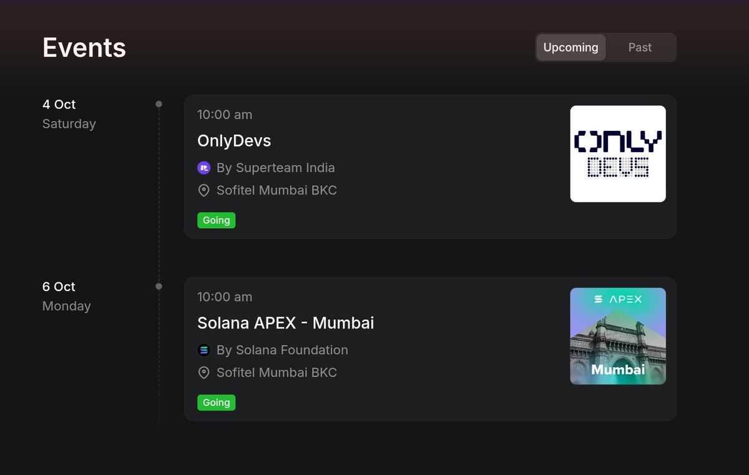This screenshot has height=475, width=749.
Task: Open the OnlyDevs event title
Action: [234, 141]
